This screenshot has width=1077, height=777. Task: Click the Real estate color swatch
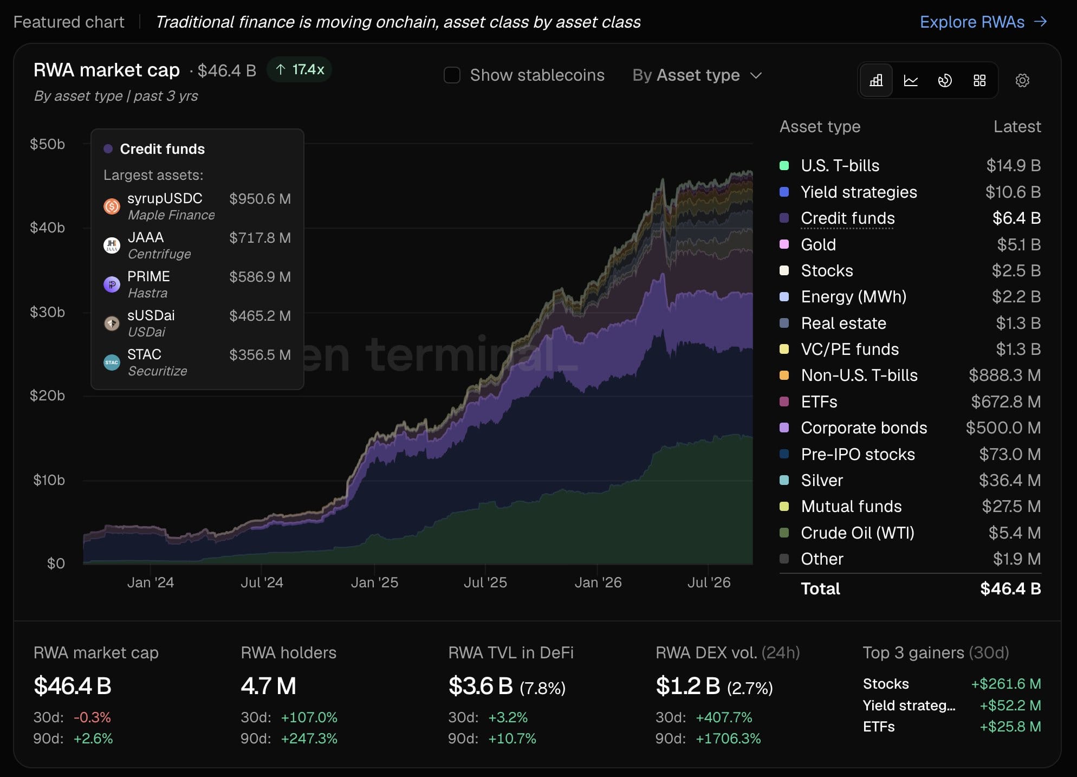pyautogui.click(x=784, y=323)
